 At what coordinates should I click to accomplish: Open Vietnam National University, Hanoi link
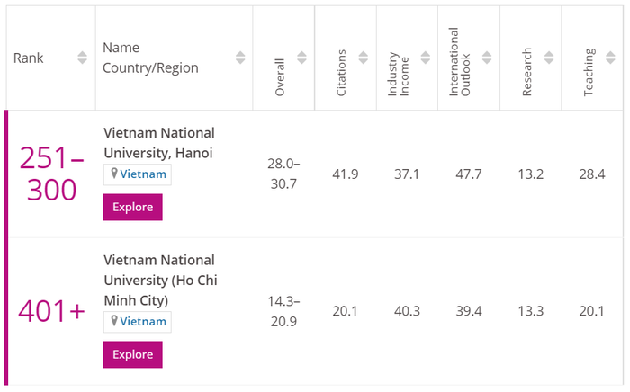[159, 143]
